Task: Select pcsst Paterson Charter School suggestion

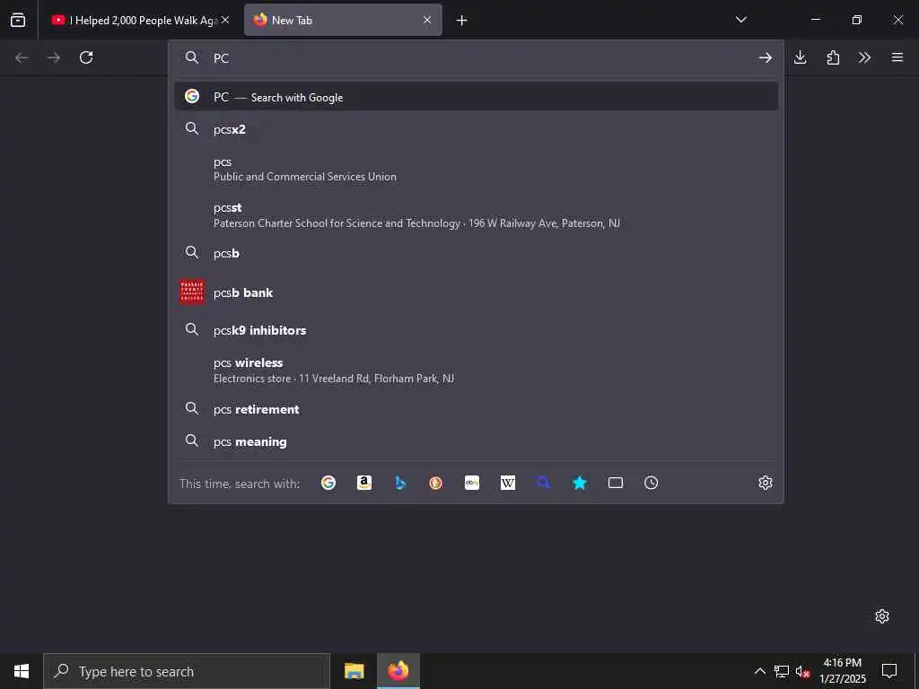Action: (x=476, y=215)
